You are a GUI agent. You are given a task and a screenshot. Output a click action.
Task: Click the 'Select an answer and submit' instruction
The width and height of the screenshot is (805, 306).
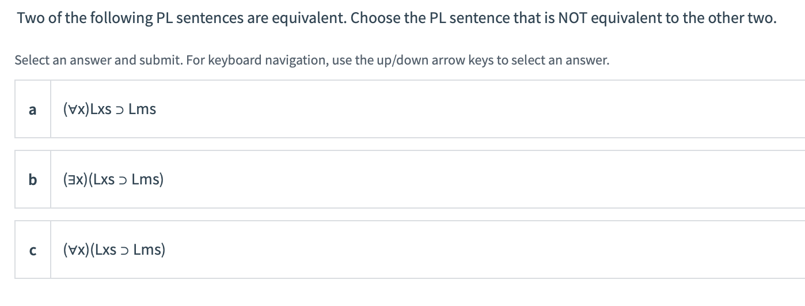(311, 60)
